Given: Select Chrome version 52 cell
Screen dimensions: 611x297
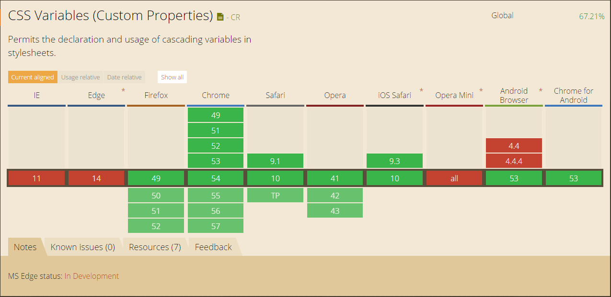Looking at the screenshot, I should click(216, 145).
